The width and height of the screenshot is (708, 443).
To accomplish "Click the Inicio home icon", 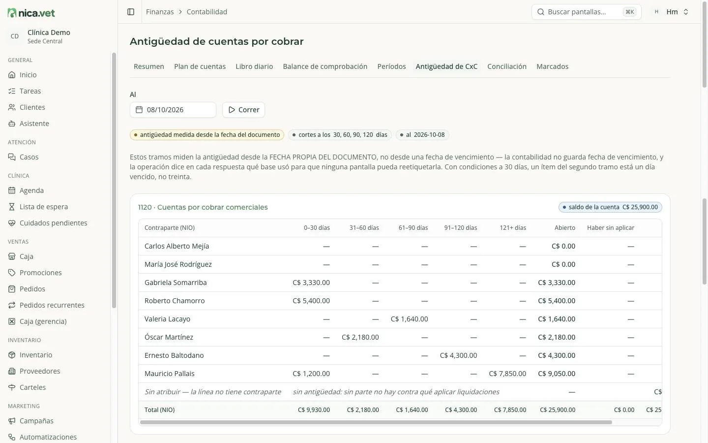I will pyautogui.click(x=12, y=75).
